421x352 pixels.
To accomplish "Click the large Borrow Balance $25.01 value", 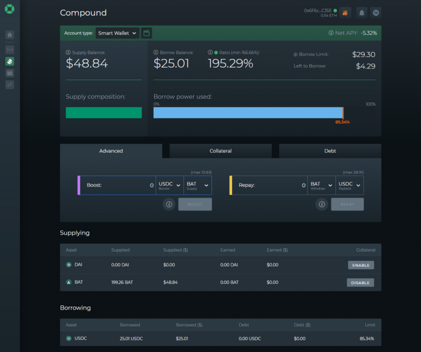I will click(x=172, y=63).
